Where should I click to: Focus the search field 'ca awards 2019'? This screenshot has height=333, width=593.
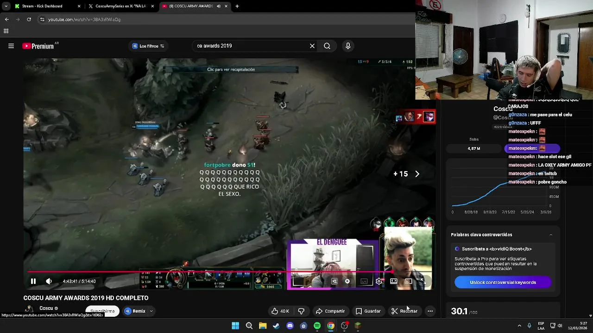click(250, 46)
